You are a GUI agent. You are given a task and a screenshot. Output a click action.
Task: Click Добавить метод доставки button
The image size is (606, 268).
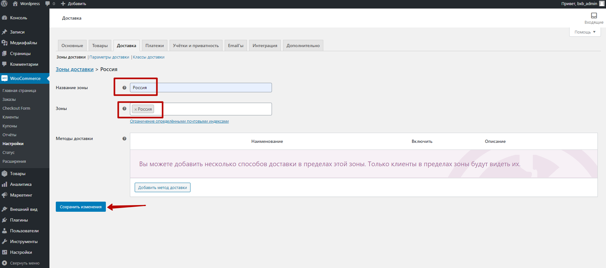click(163, 187)
